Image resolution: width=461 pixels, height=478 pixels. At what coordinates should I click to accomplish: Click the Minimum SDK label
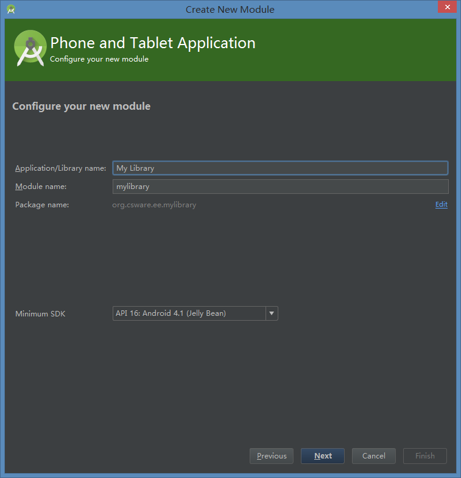pos(40,314)
